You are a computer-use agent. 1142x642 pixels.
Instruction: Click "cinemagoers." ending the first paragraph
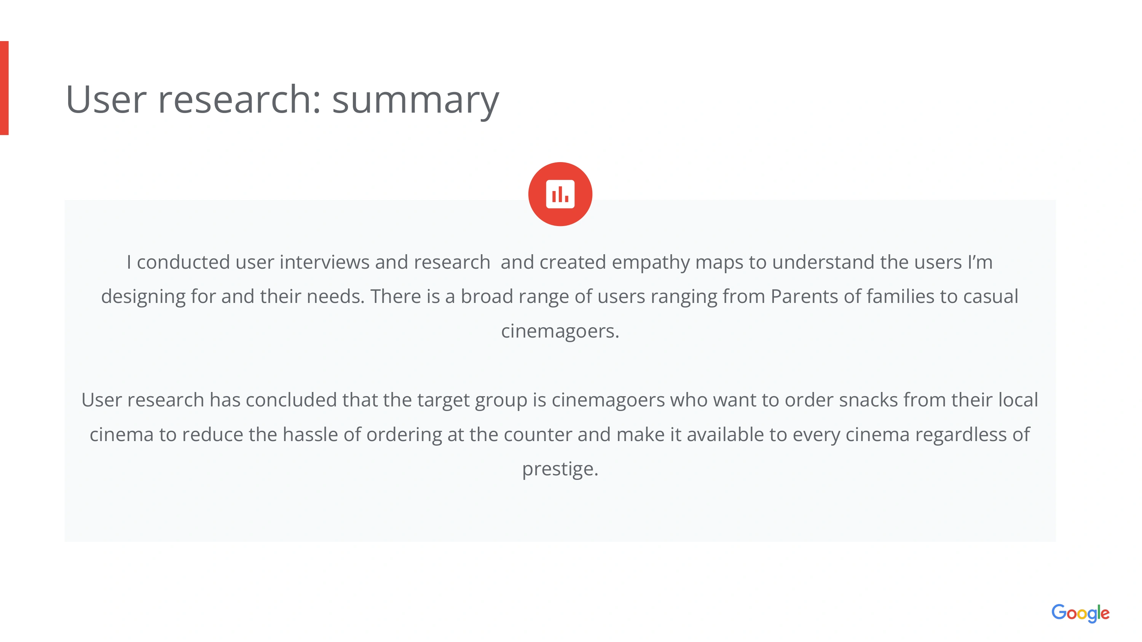(x=560, y=331)
